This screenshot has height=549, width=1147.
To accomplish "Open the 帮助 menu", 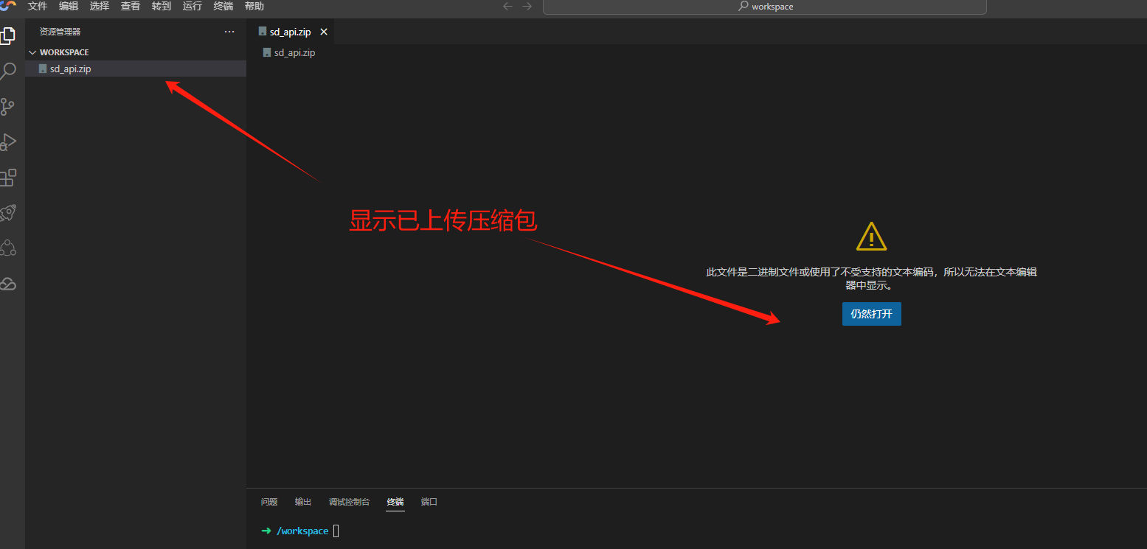I will pyautogui.click(x=254, y=6).
